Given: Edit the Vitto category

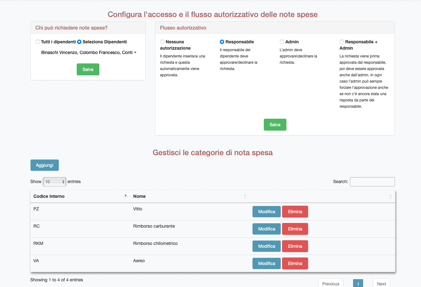Looking at the screenshot, I should click(x=266, y=212).
